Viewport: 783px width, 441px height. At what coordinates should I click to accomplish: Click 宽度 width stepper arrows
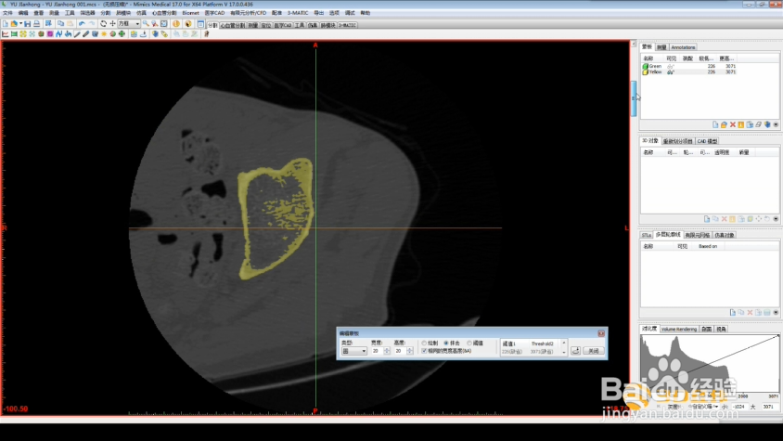[x=387, y=351]
